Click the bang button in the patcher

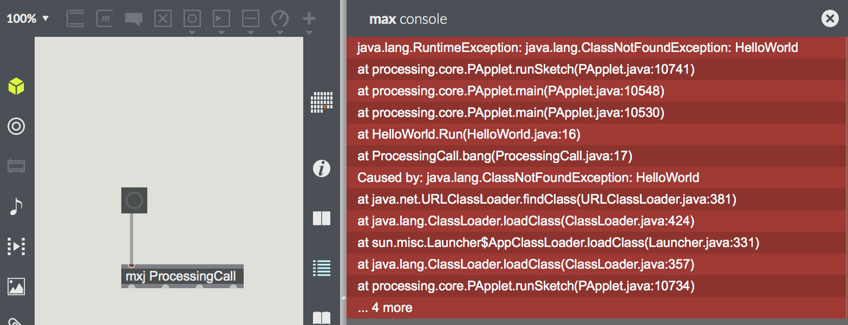pyautogui.click(x=134, y=201)
